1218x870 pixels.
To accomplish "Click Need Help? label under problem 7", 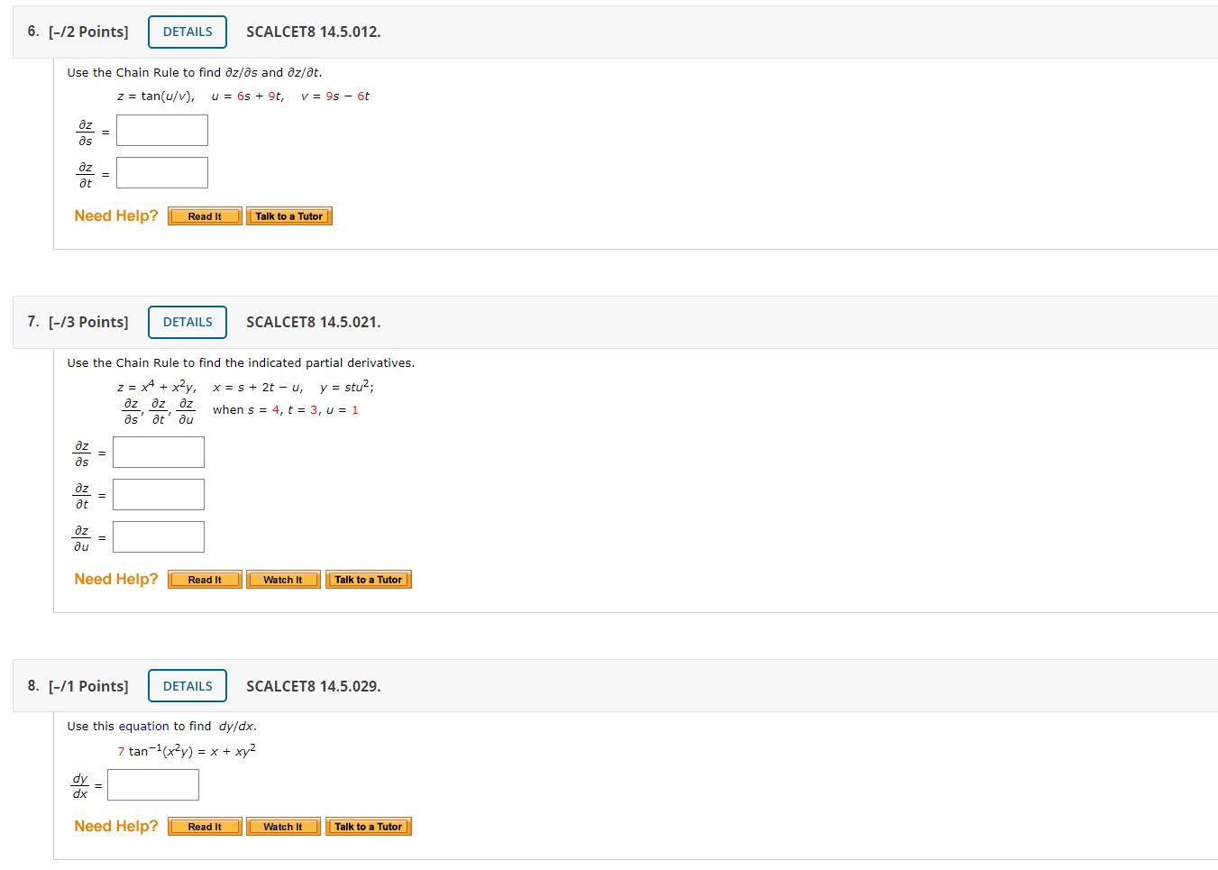I will click(115, 578).
